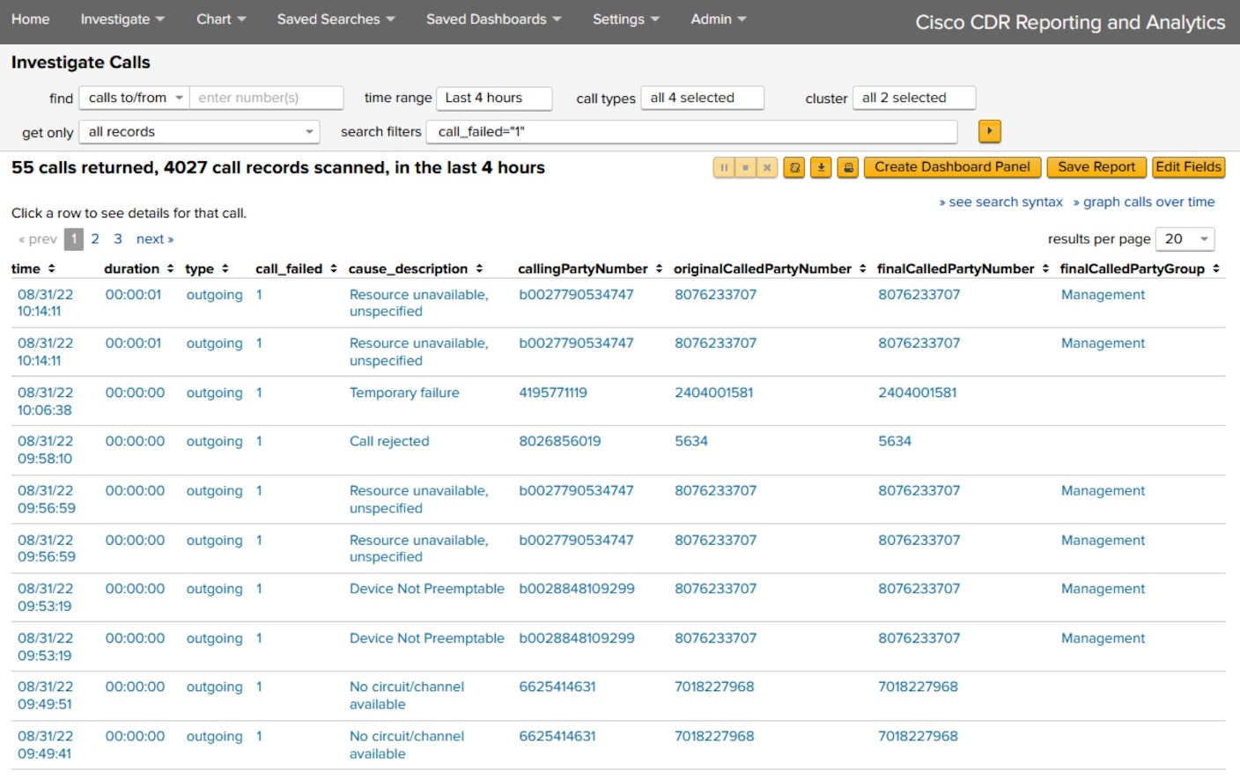Download results with the export icon
The height and width of the screenshot is (779, 1240).
[x=821, y=167]
